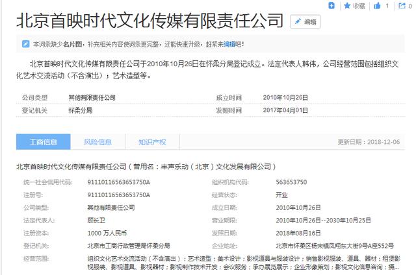Click the thumbs-up like icon

377,6
